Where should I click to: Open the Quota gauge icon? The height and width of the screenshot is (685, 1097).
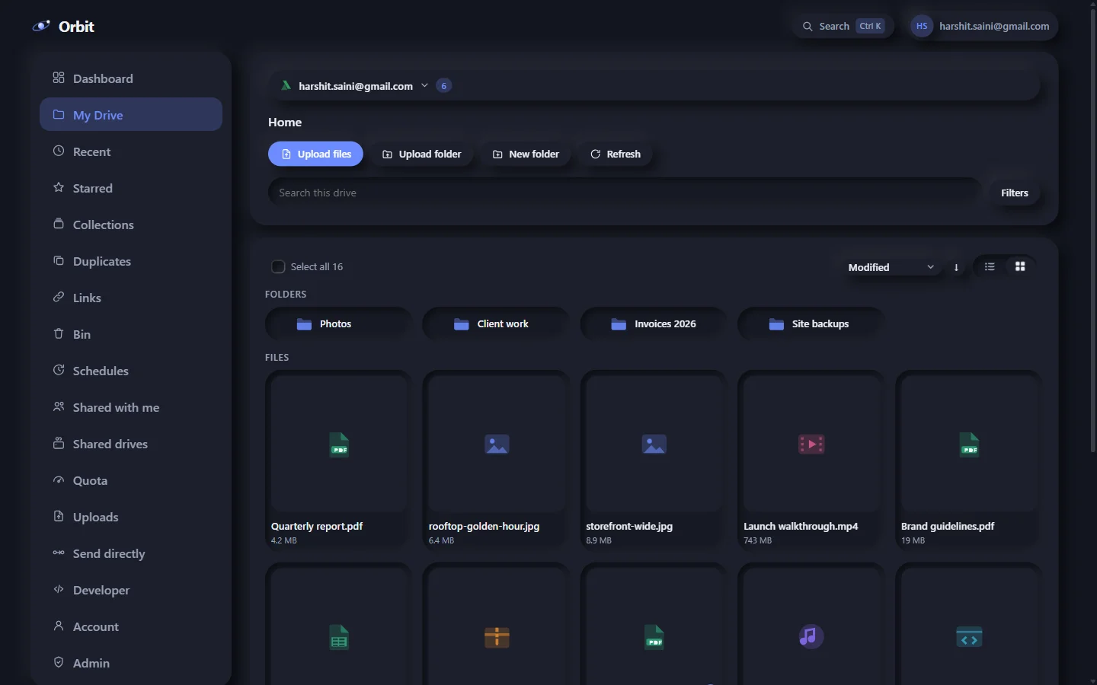pos(59,479)
